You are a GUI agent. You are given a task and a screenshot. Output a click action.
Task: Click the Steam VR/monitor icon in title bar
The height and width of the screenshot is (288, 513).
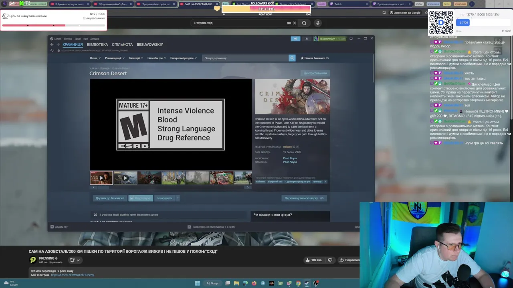(x=351, y=39)
